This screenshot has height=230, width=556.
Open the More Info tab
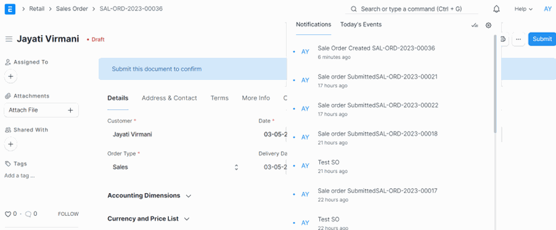click(256, 98)
